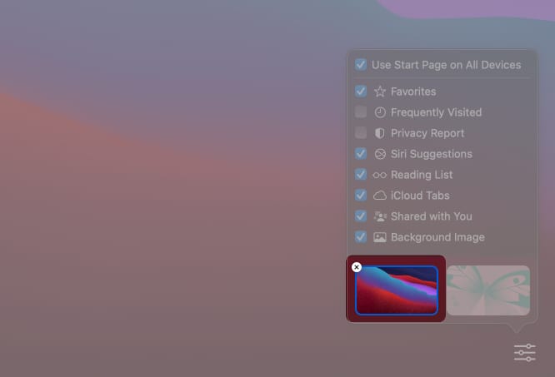Toggle the iCloud Tabs checkbox
555x377 pixels.
pyautogui.click(x=361, y=195)
